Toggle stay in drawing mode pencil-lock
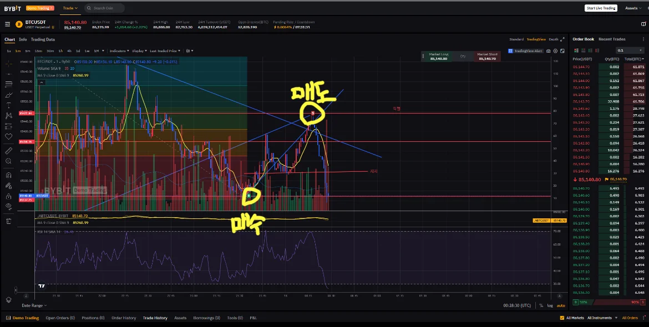649x327 pixels. 9,186
